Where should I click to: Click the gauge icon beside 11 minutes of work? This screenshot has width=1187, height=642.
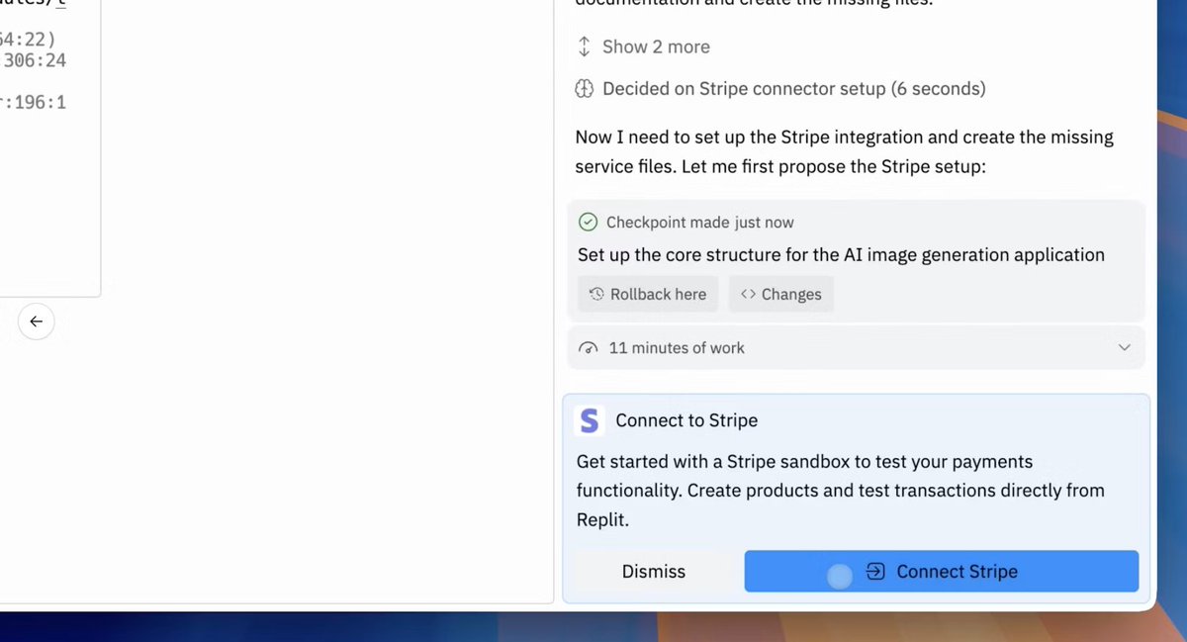tap(589, 348)
